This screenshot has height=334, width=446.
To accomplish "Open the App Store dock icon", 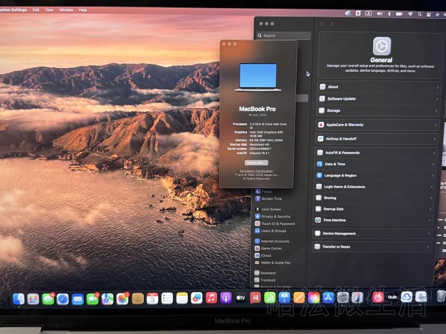I will [x=328, y=298].
